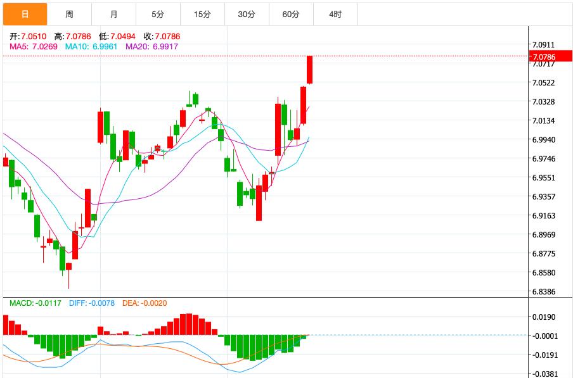The image size is (573, 378).
Task: Click the -0.0191 MACD axis label
Action: click(544, 355)
